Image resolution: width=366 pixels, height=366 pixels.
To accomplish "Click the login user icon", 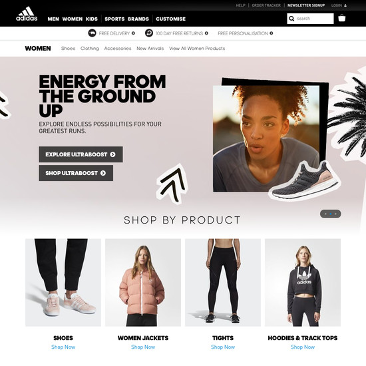I will 345,5.
